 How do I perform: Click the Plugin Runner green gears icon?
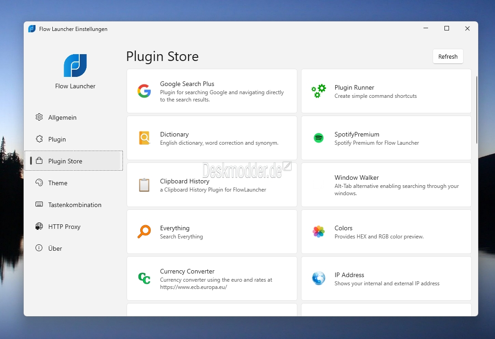318,91
